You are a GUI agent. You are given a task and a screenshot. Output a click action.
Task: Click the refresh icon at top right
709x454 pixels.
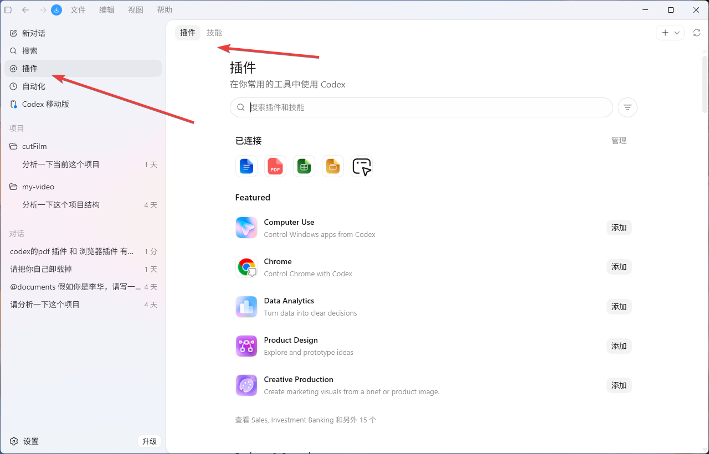(697, 33)
